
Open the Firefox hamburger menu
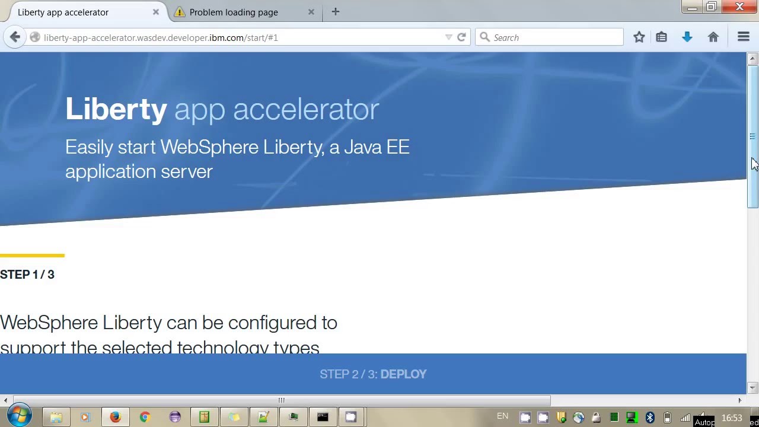(743, 37)
